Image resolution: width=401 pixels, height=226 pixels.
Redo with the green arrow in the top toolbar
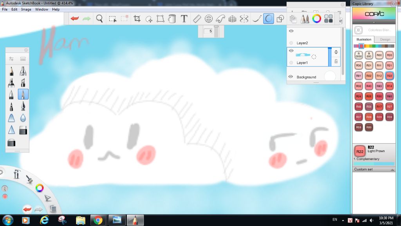pos(87,18)
